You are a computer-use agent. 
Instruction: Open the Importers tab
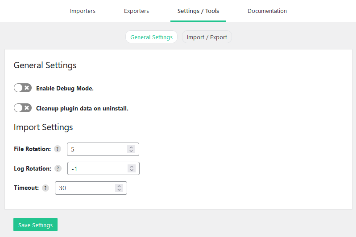pos(83,11)
